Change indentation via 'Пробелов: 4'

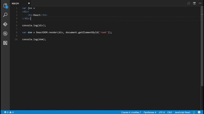[150, 112]
